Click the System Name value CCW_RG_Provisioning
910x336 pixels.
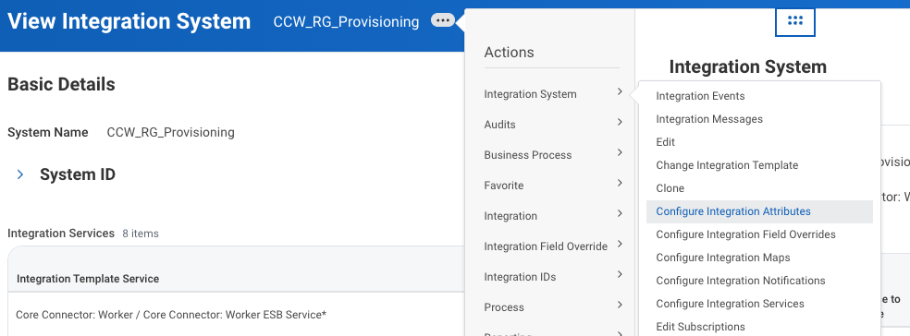(x=170, y=133)
